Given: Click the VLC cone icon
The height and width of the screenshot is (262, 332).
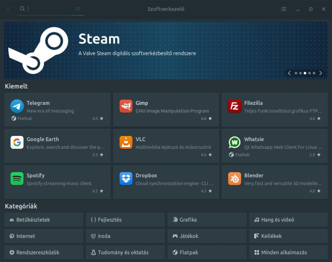Looking at the screenshot, I should click(126, 142).
